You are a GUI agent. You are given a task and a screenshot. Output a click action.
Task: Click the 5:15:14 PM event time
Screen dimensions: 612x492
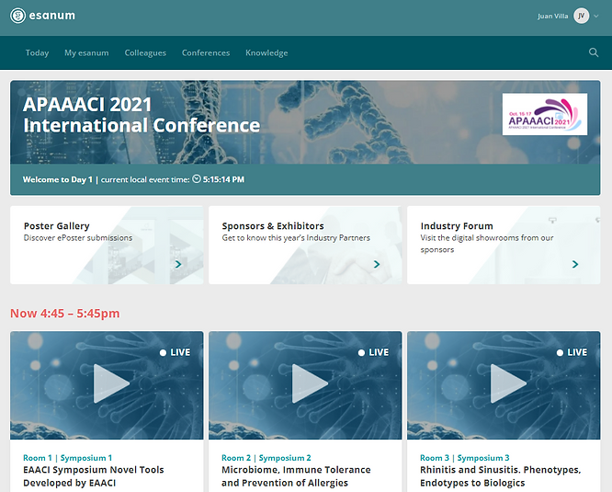(223, 179)
